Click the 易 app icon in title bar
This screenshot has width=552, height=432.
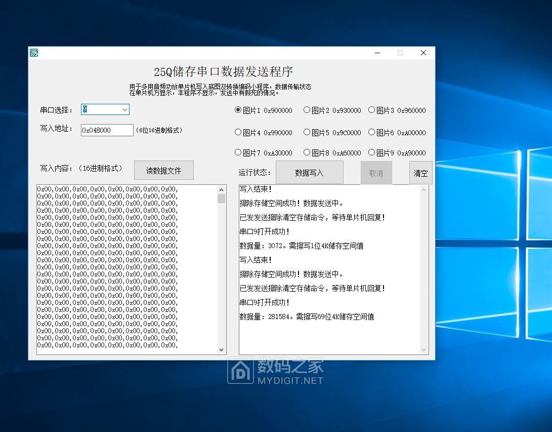tap(33, 52)
